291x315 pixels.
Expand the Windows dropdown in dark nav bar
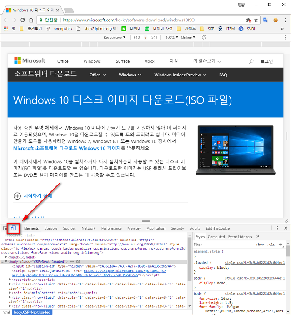[x=130, y=75]
